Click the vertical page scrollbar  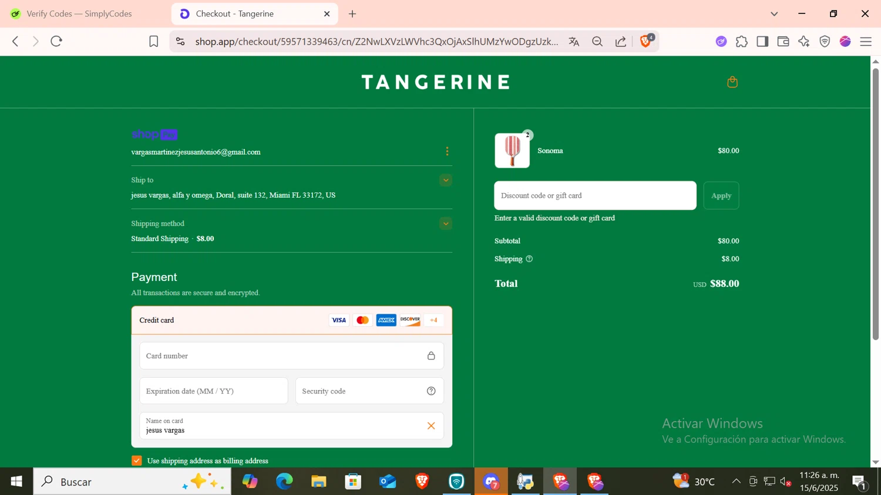pyautogui.click(x=875, y=204)
